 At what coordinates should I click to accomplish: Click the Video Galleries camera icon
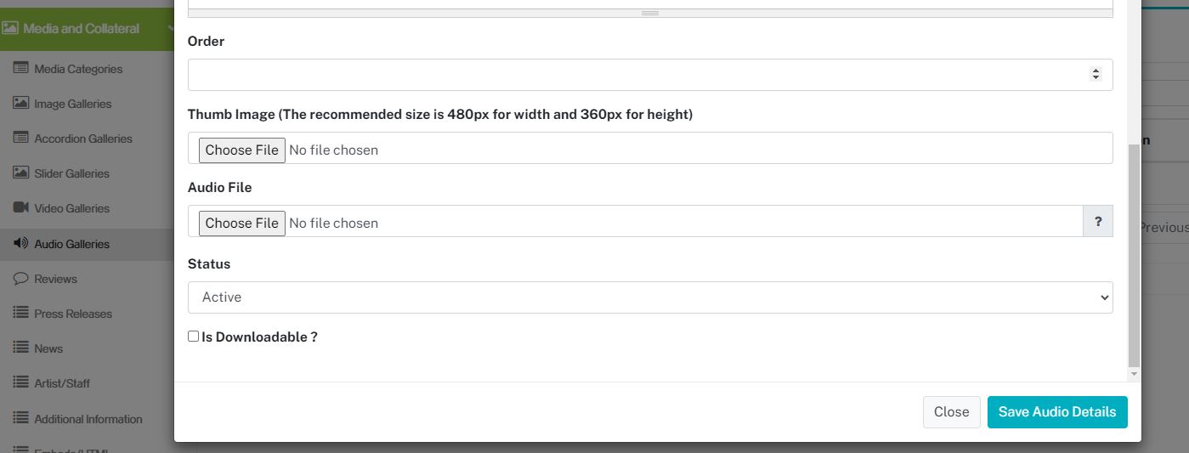[20, 207]
